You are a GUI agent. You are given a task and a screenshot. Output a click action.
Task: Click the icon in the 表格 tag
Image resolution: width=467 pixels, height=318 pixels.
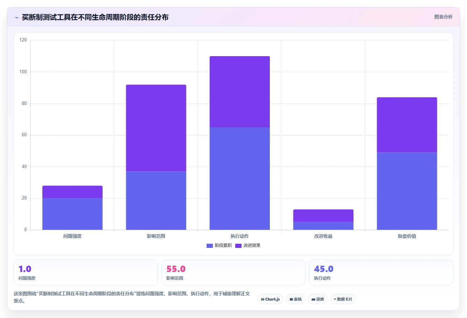click(291, 299)
